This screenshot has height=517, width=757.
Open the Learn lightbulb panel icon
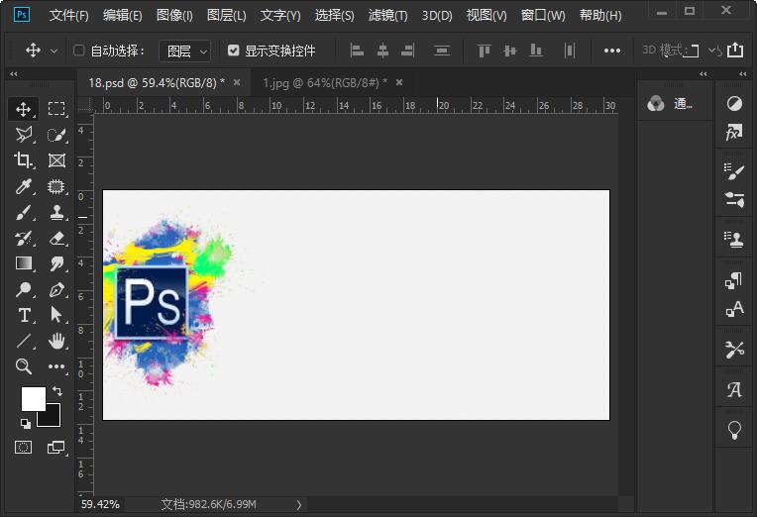pyautogui.click(x=734, y=430)
